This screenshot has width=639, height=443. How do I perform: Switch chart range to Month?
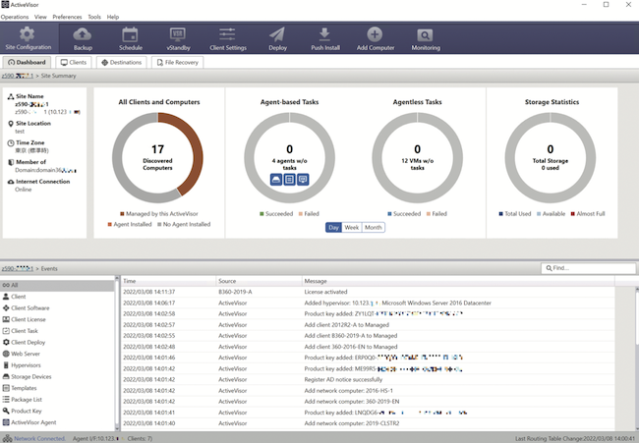click(374, 227)
